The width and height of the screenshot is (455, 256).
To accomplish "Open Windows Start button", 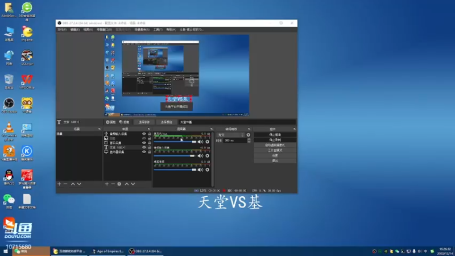I will [6, 251].
